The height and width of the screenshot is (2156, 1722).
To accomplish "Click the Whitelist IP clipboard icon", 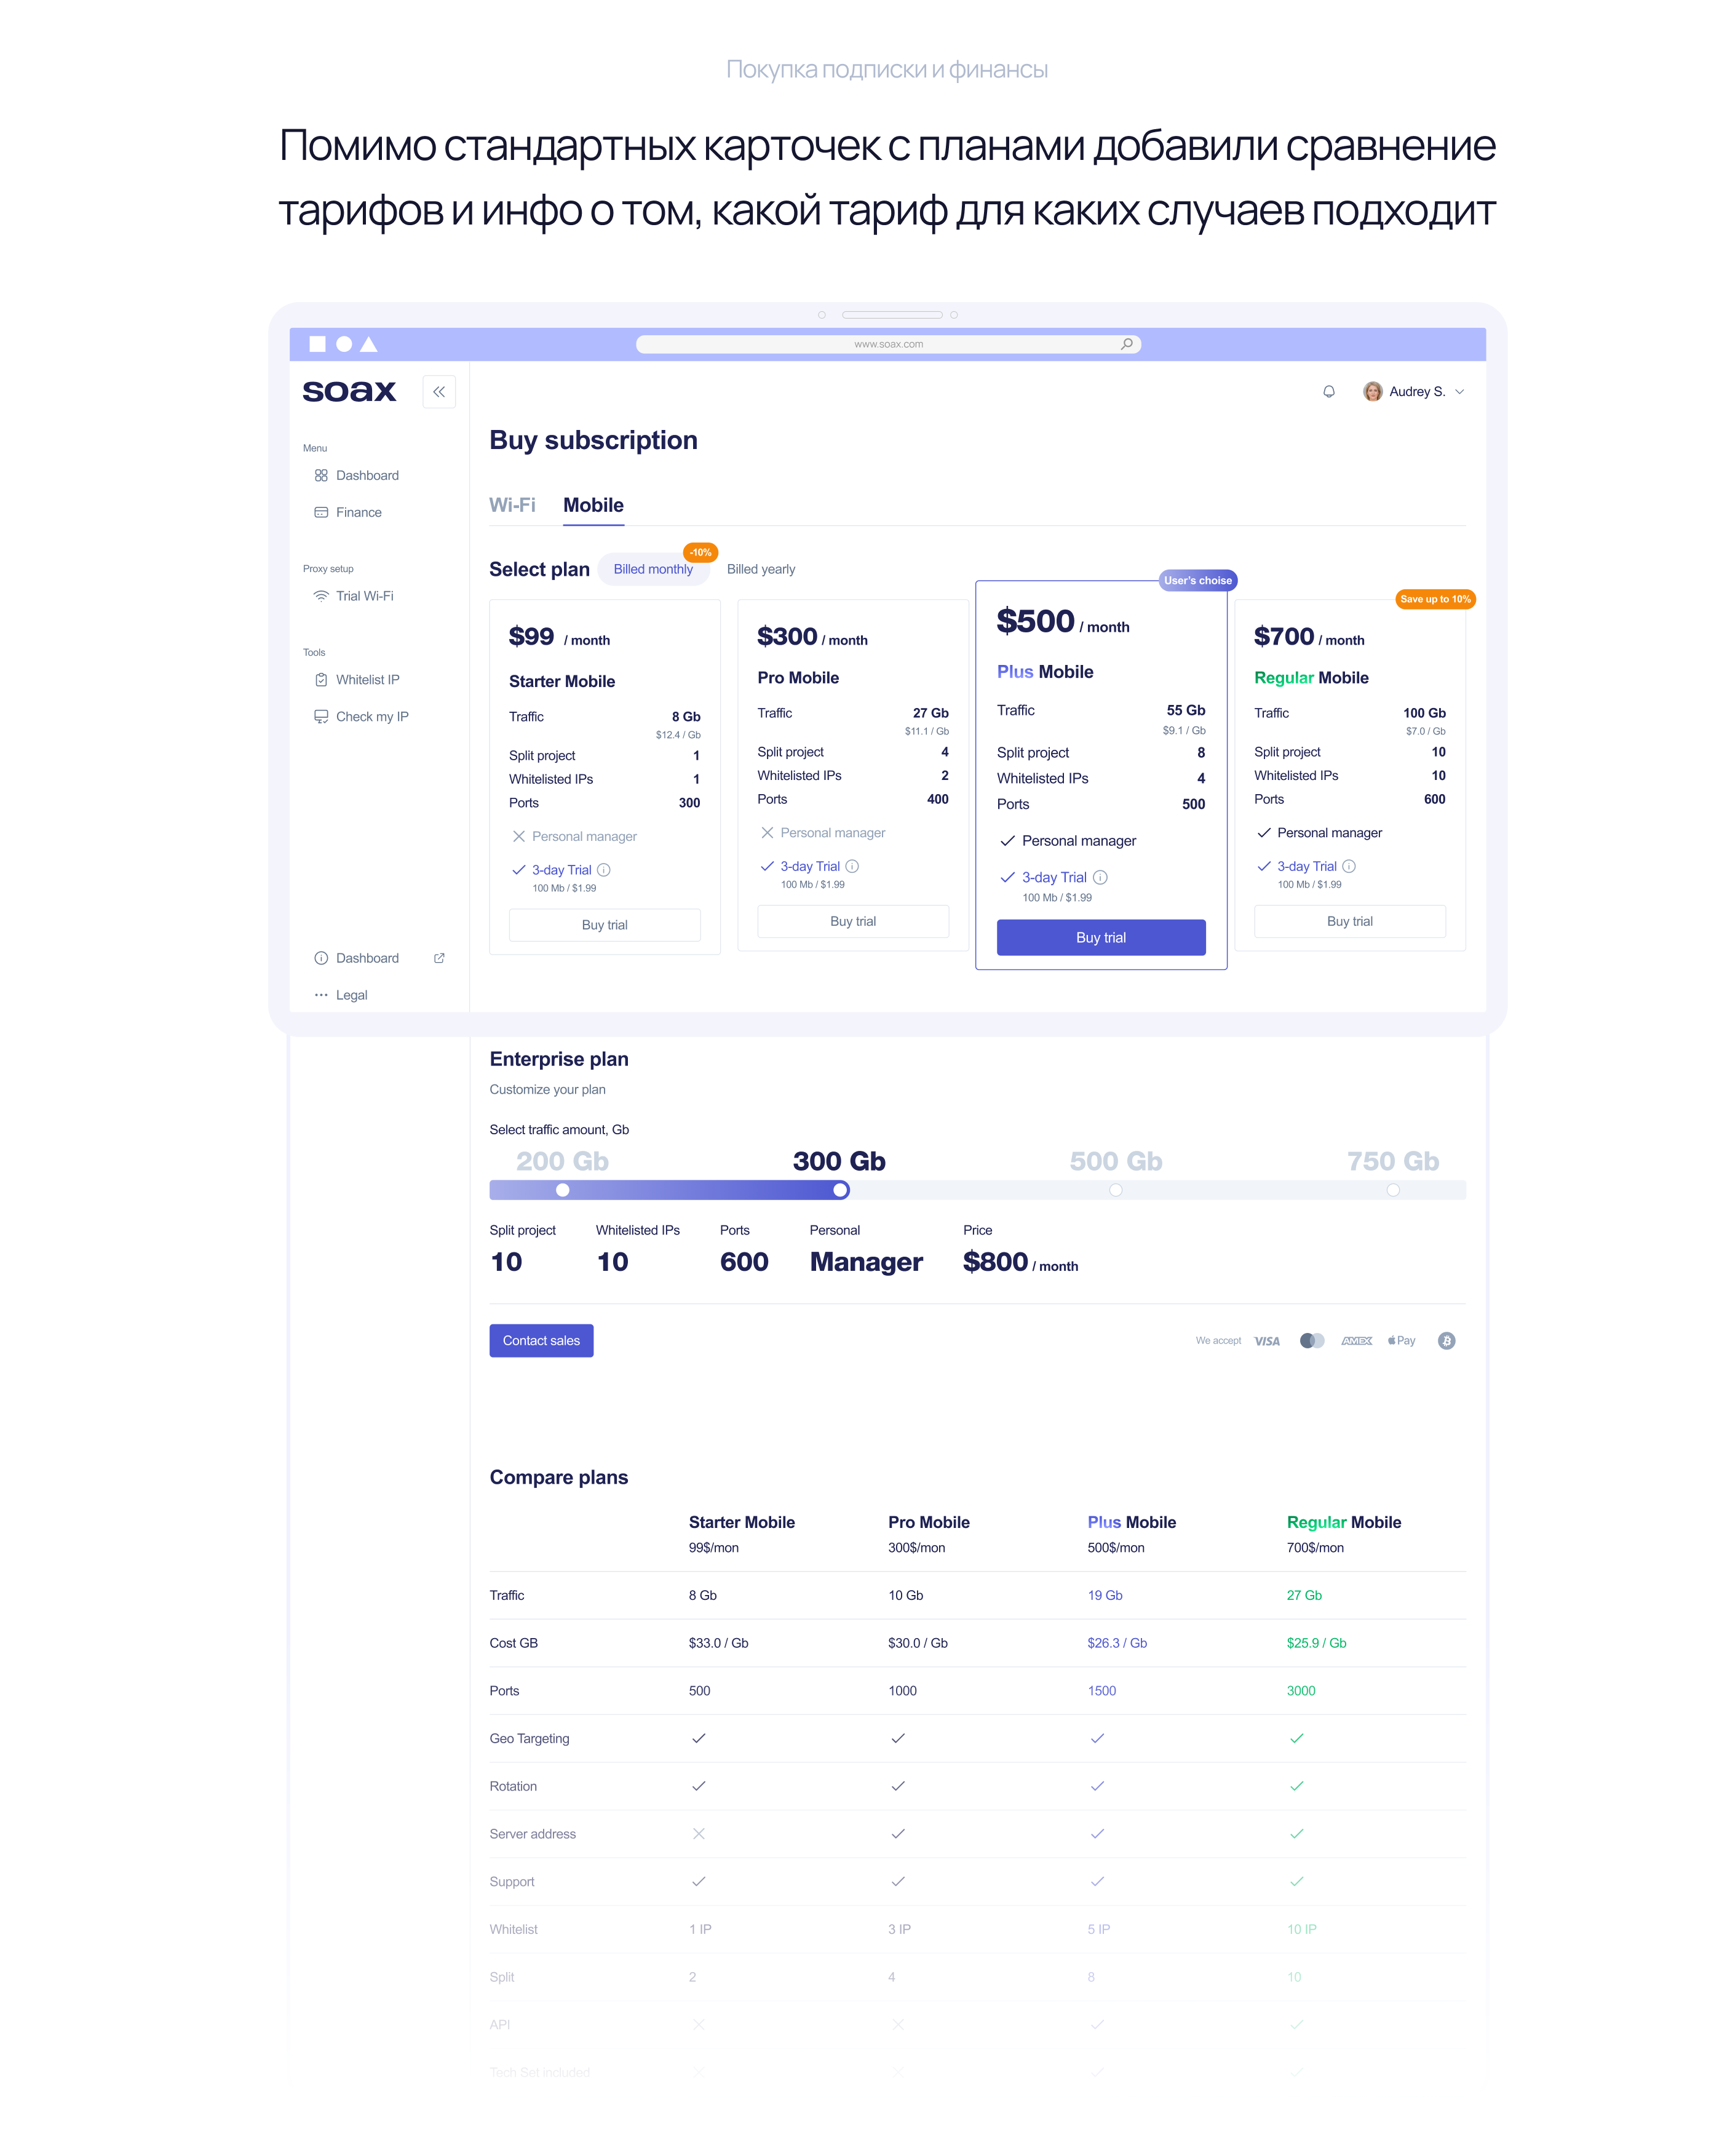I will (x=321, y=680).
